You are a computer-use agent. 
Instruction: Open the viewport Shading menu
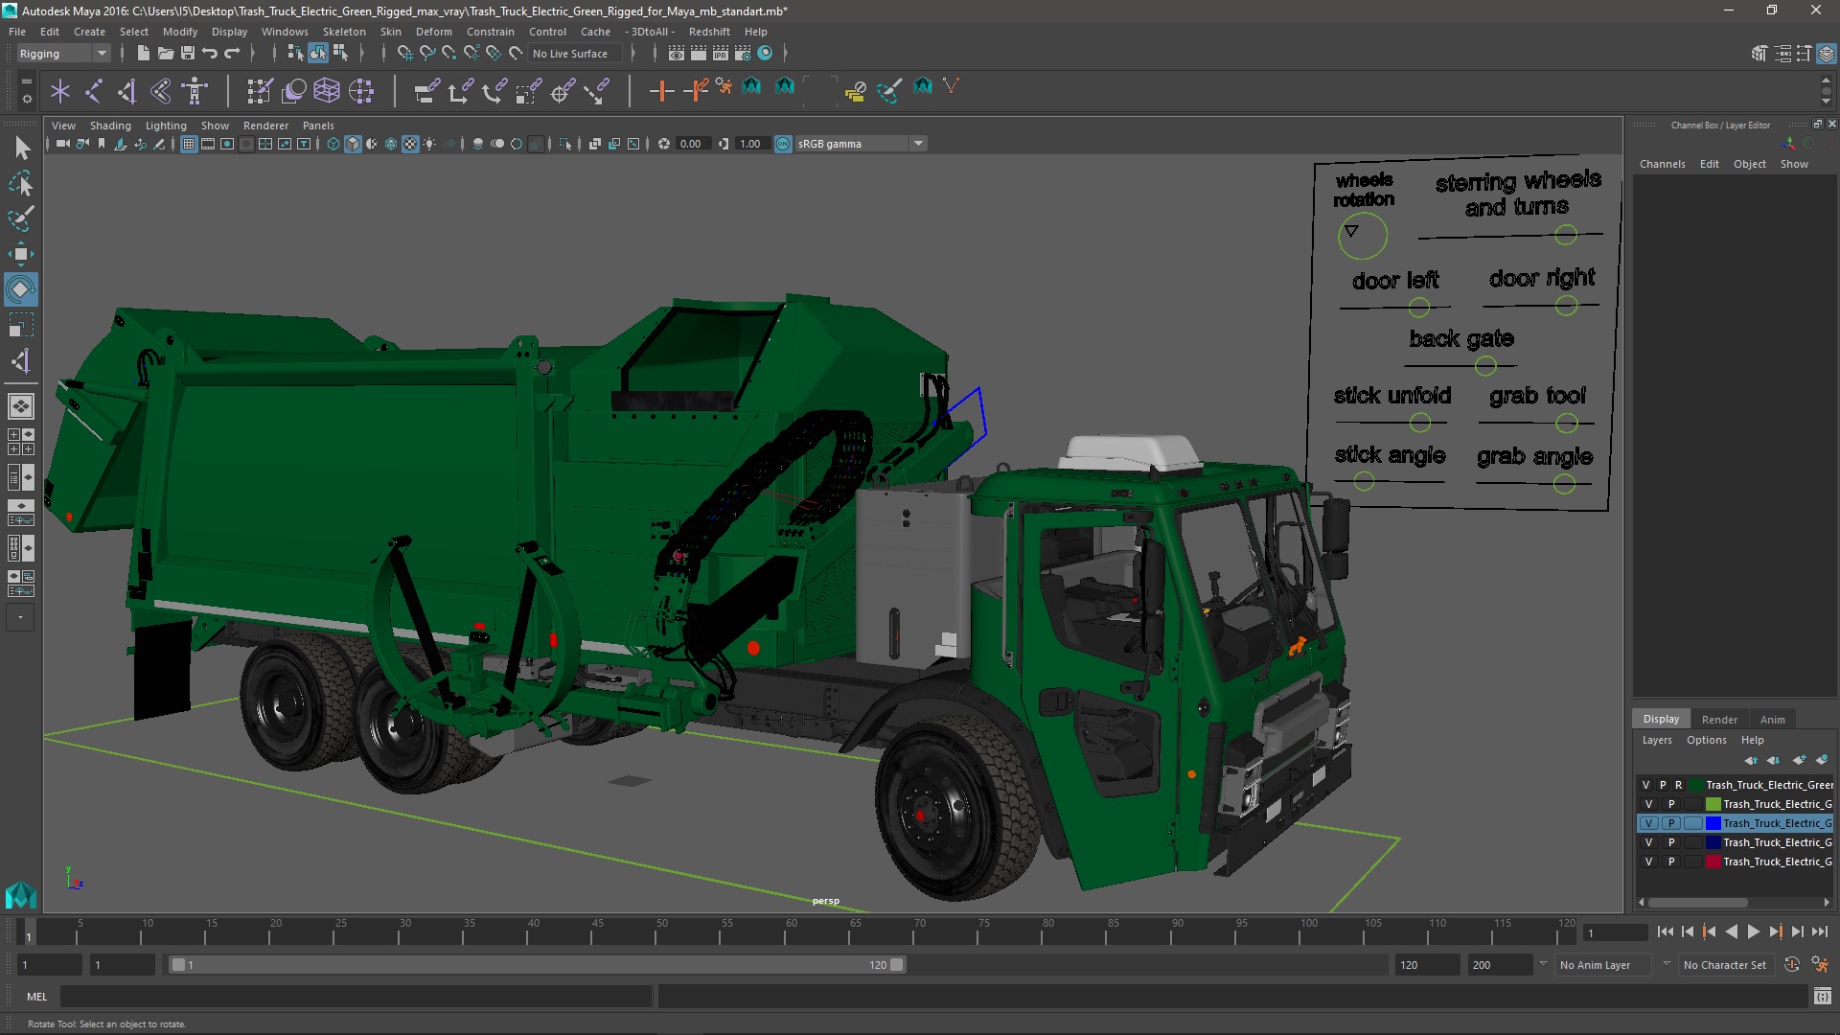coord(110,126)
